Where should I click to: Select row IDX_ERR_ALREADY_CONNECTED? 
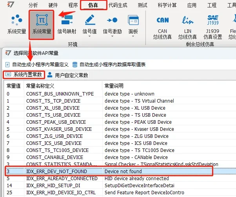(120, 179)
